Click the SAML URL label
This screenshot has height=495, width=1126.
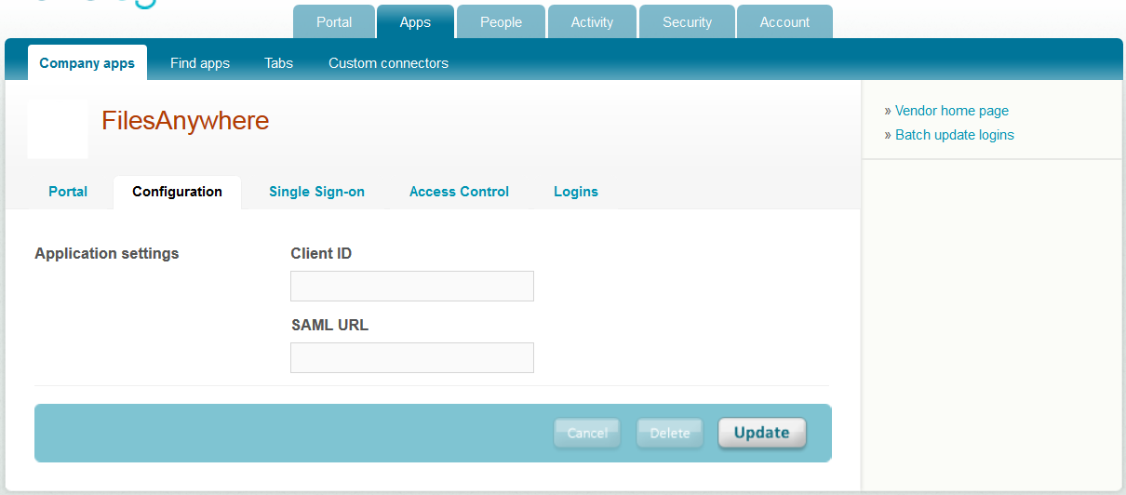click(329, 326)
